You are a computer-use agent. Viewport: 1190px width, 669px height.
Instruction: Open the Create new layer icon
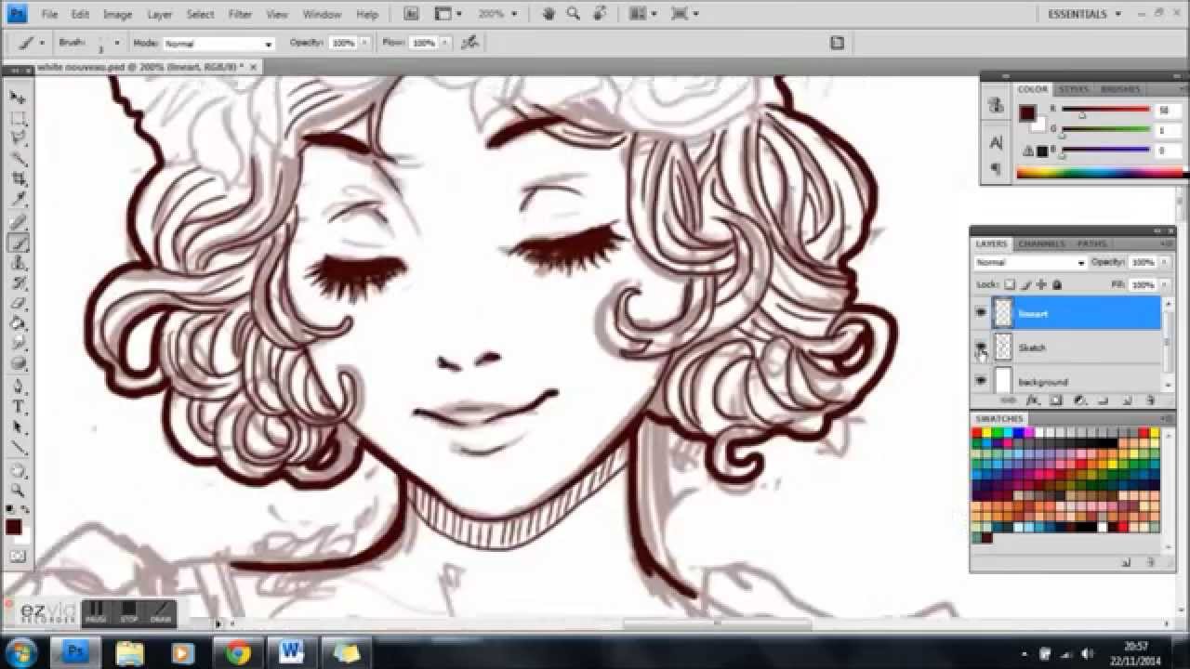pos(1127,401)
